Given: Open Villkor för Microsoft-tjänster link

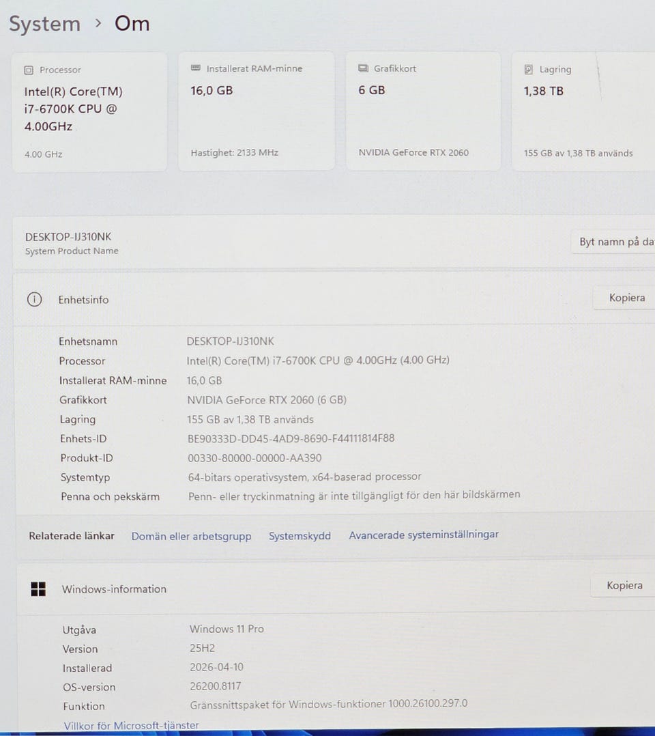Looking at the screenshot, I should point(132,725).
